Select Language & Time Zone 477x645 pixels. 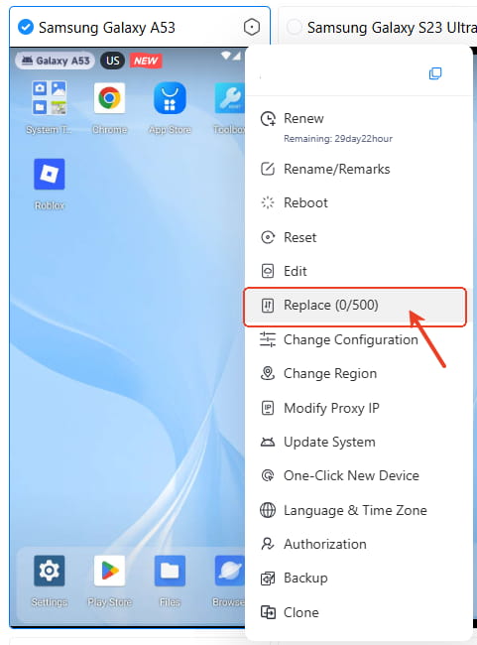(355, 510)
